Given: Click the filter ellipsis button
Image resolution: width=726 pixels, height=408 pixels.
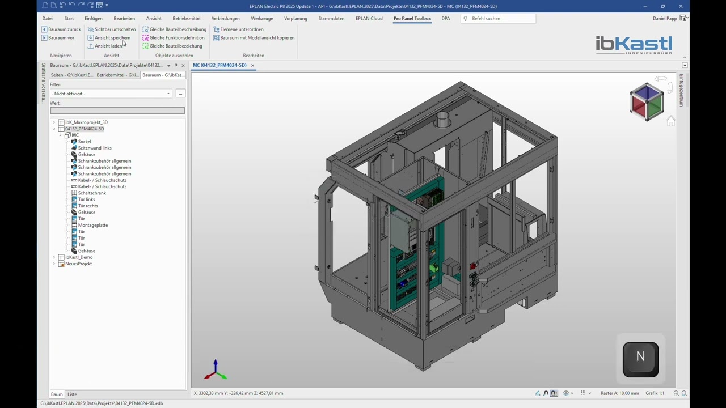Looking at the screenshot, I should point(180,93).
